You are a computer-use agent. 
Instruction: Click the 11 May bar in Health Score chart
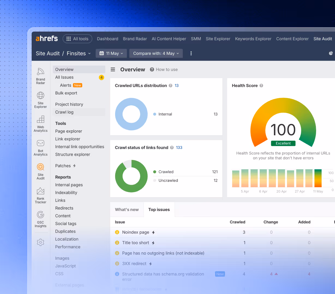click(x=318, y=178)
